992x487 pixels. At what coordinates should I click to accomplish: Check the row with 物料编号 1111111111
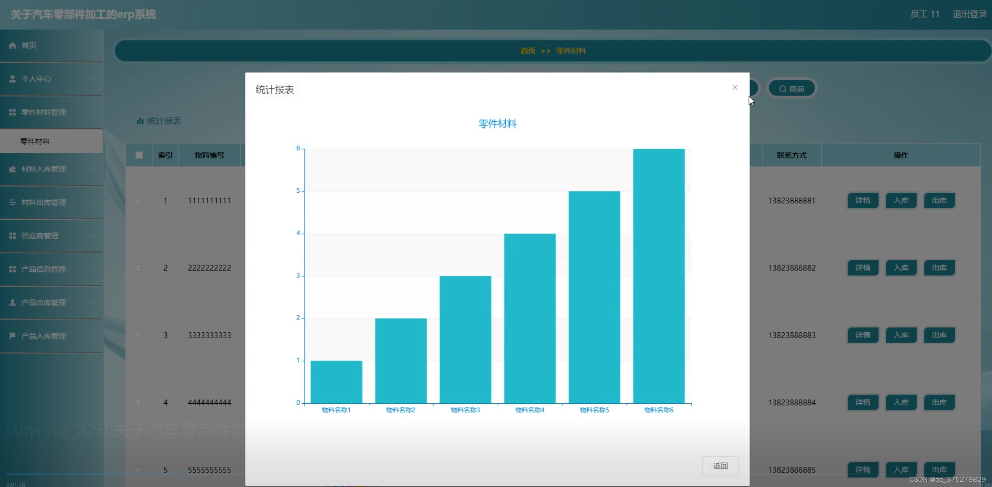pyautogui.click(x=138, y=201)
